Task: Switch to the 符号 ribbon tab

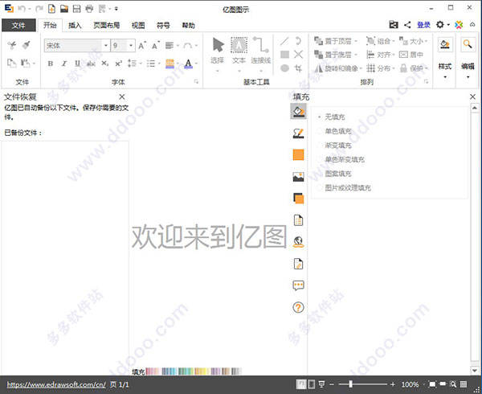Action: click(163, 25)
